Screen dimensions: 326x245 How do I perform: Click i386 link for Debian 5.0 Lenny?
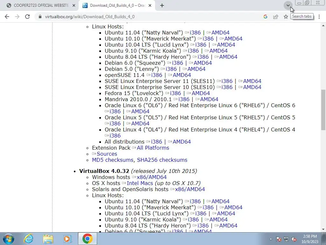[x=171, y=69]
